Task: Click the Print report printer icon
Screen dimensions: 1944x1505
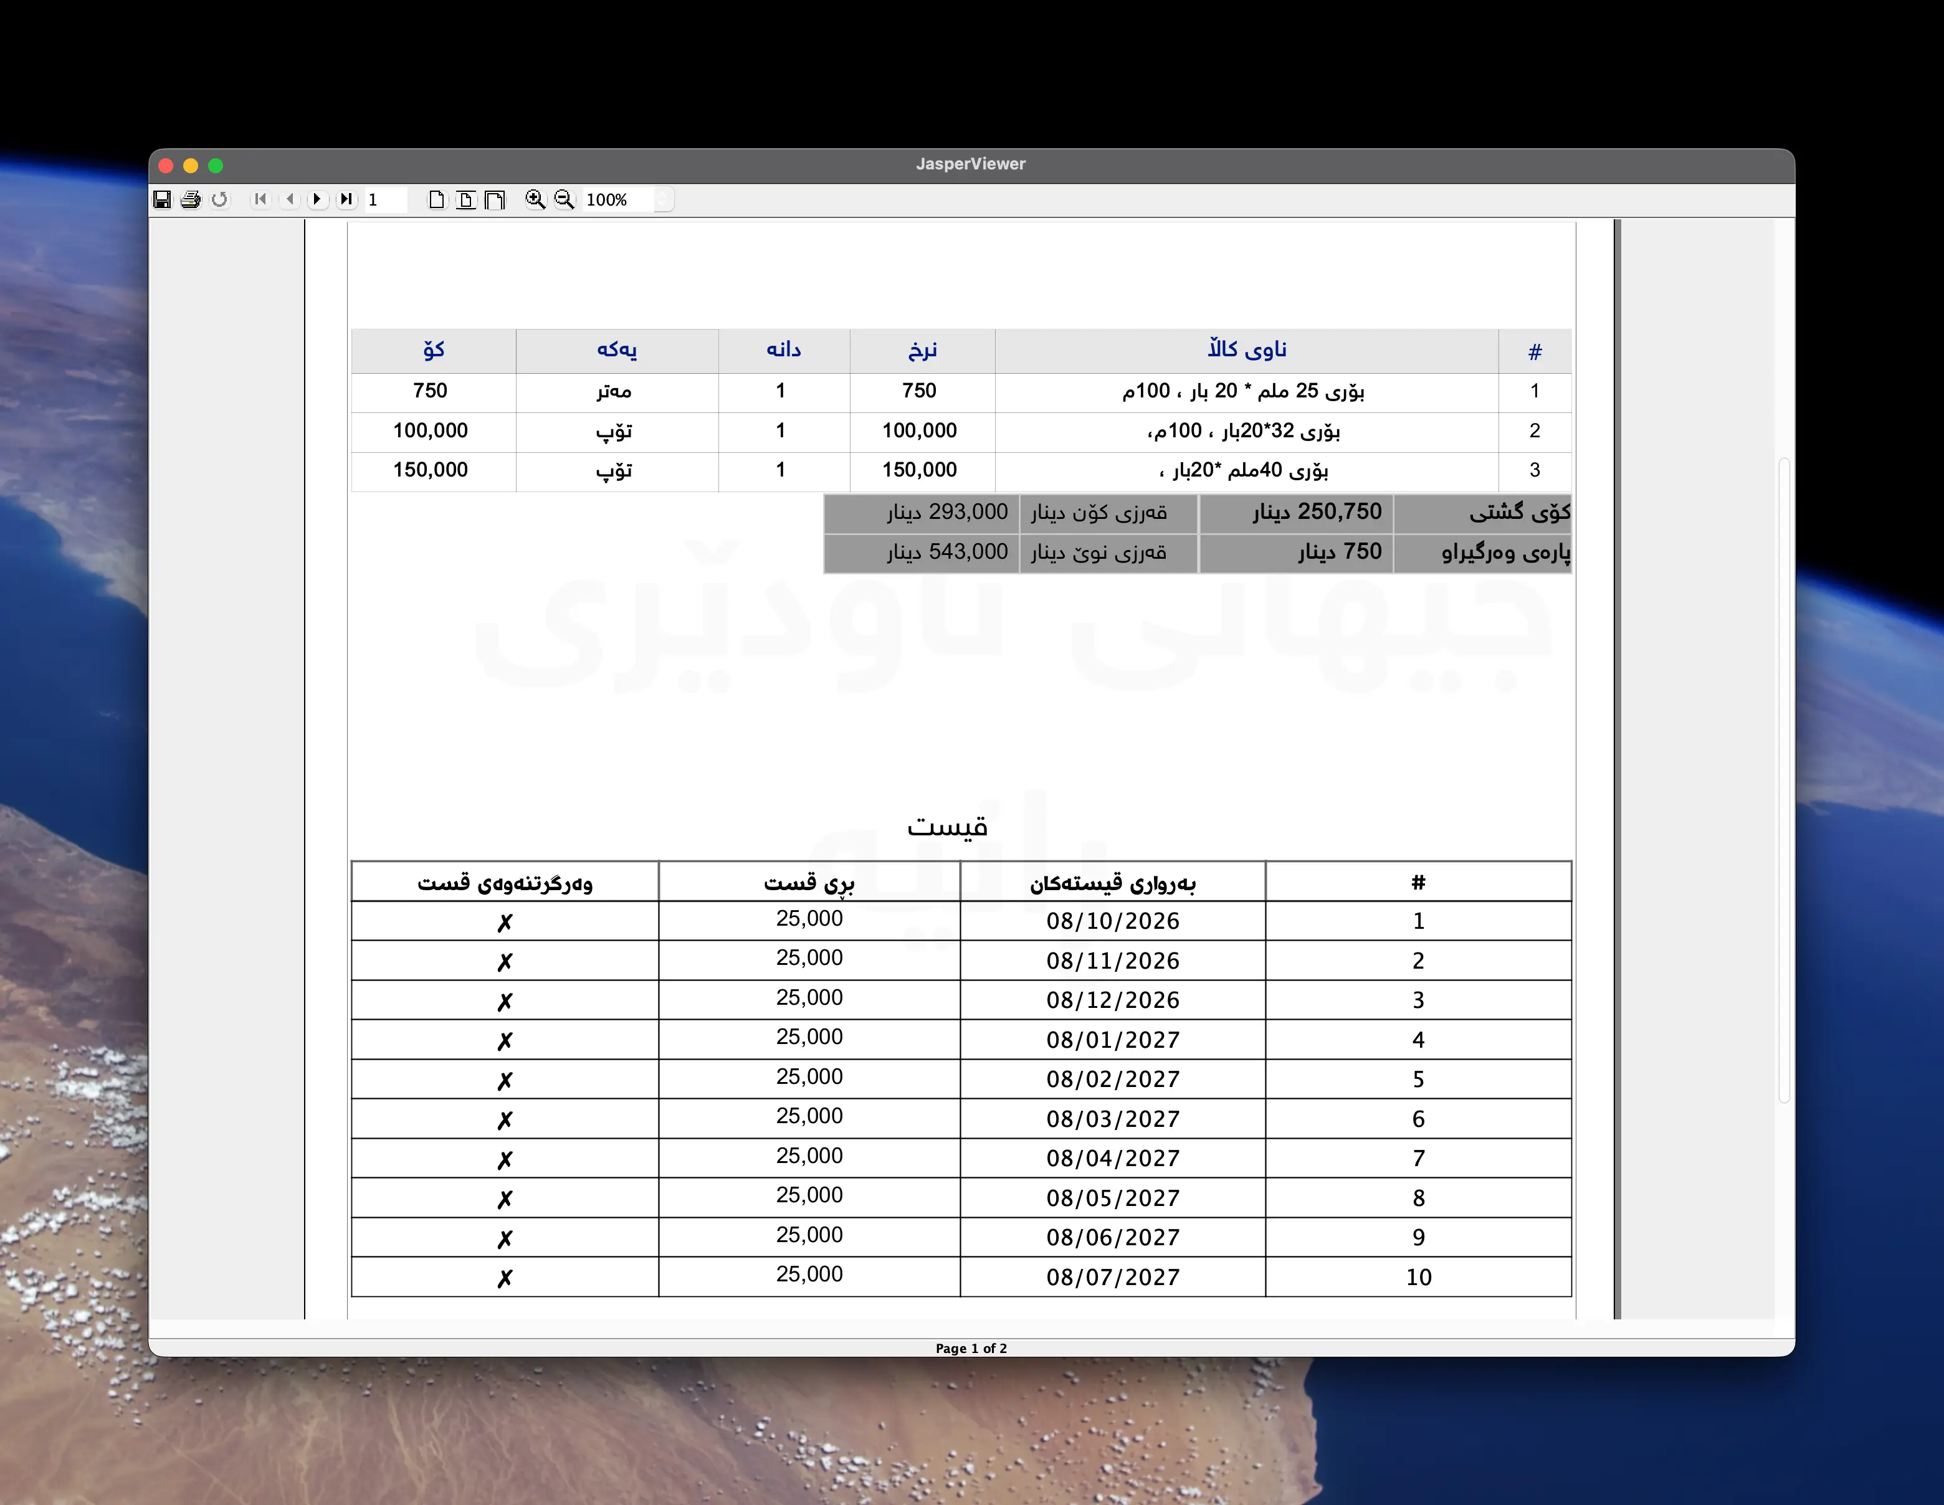Action: point(191,199)
